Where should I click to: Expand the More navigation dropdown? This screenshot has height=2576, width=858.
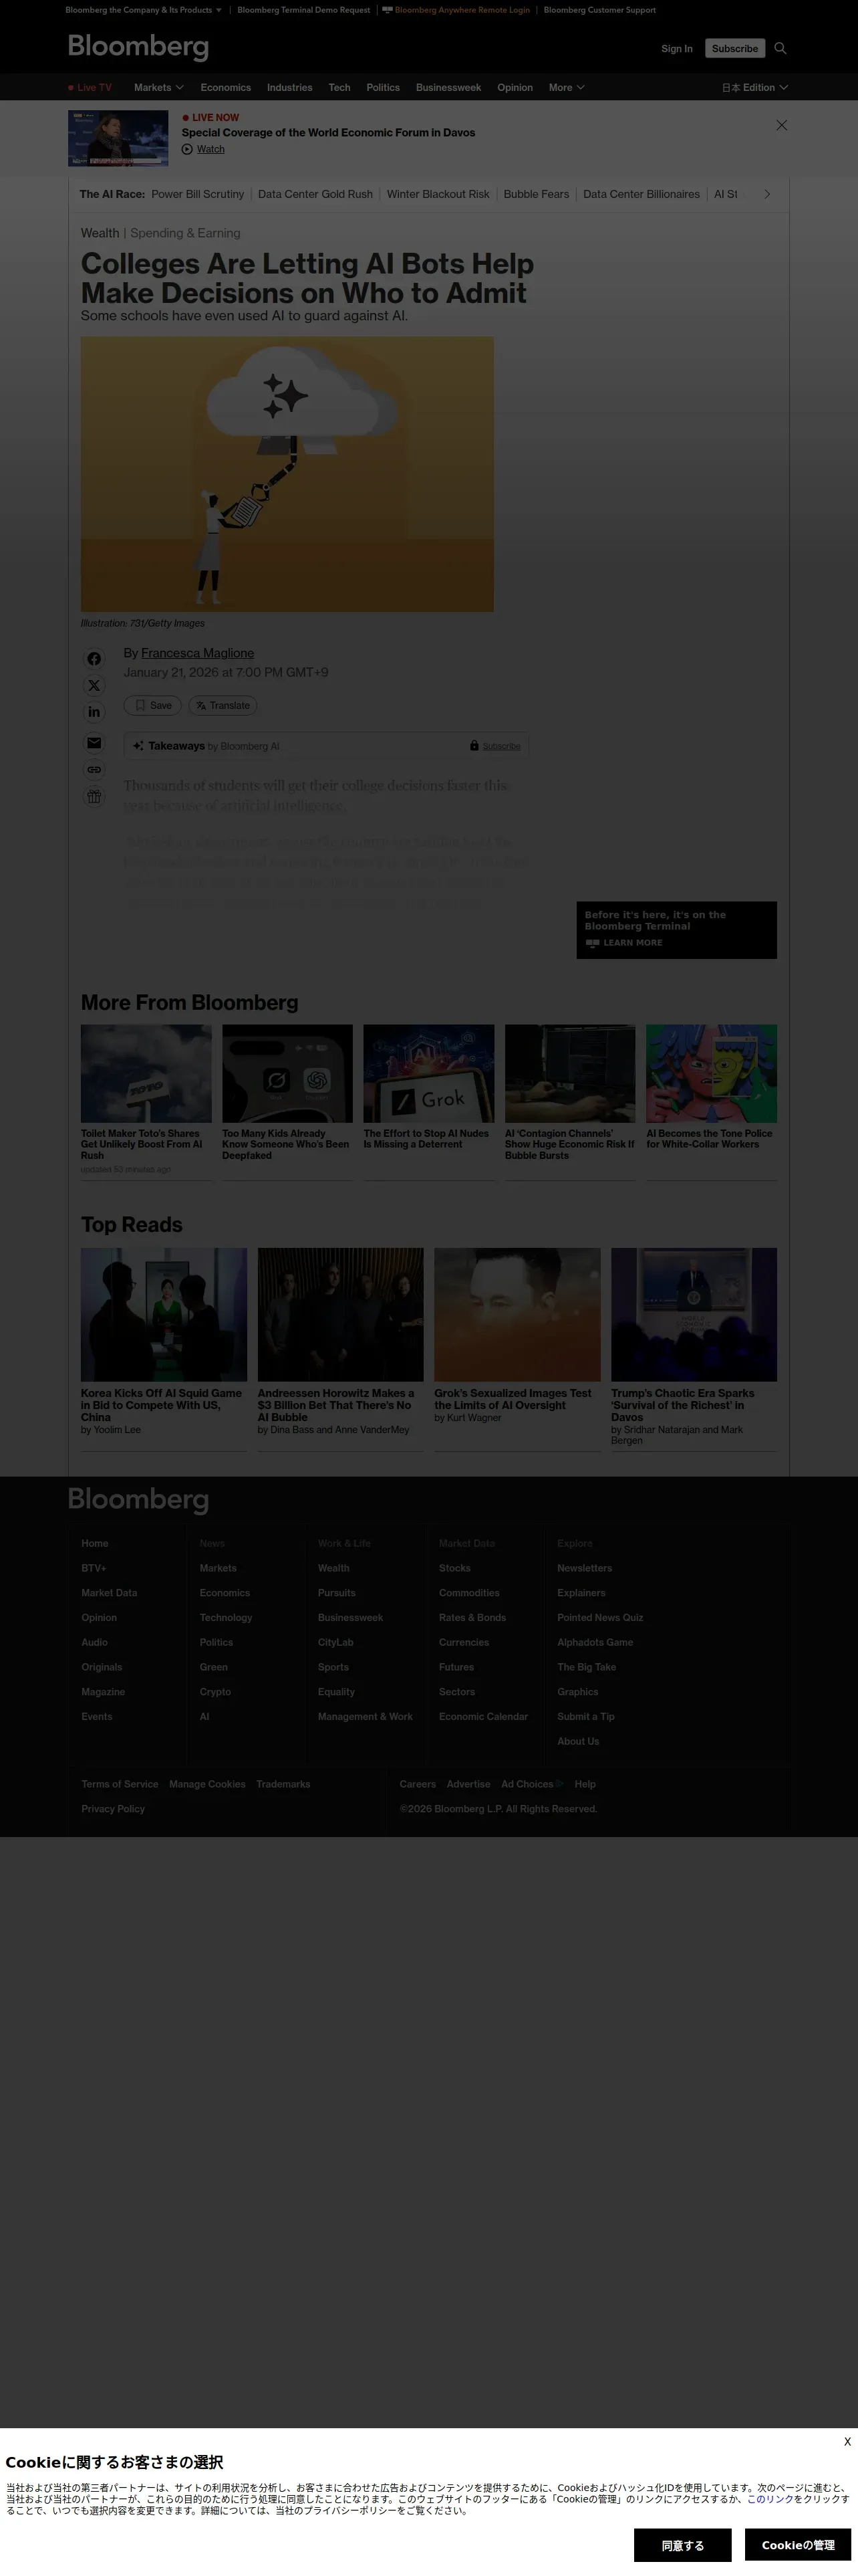567,88
